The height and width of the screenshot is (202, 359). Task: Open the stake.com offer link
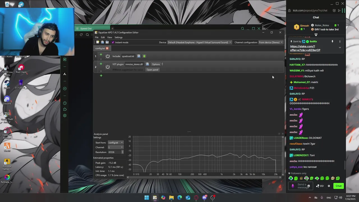(305, 48)
